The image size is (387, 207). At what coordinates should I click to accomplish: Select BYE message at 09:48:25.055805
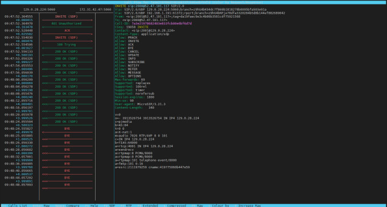coord(67,136)
